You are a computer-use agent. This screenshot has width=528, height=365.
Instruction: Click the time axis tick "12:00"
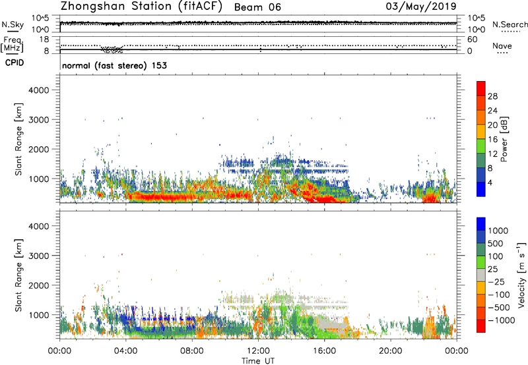coord(258,351)
